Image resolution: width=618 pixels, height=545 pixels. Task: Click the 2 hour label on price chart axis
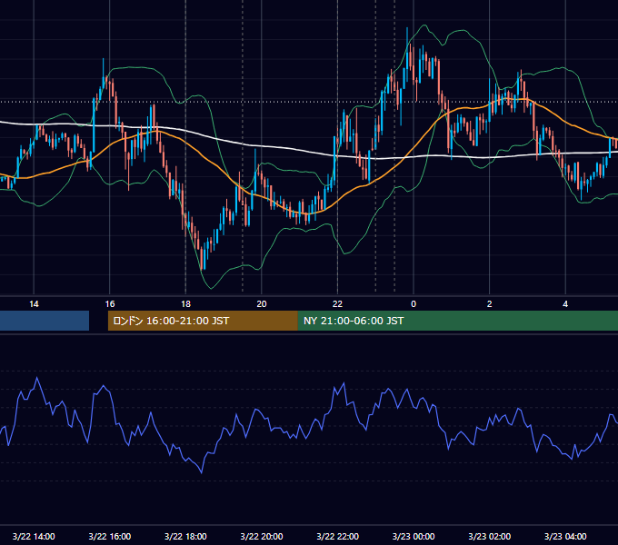tap(490, 304)
